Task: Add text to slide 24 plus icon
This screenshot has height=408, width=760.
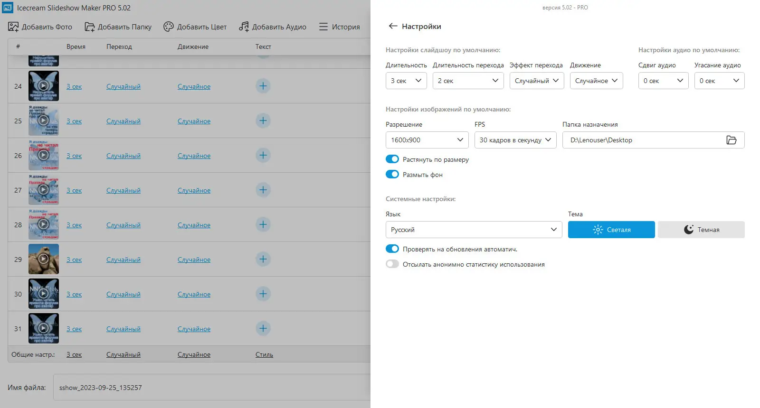Action: (263, 86)
